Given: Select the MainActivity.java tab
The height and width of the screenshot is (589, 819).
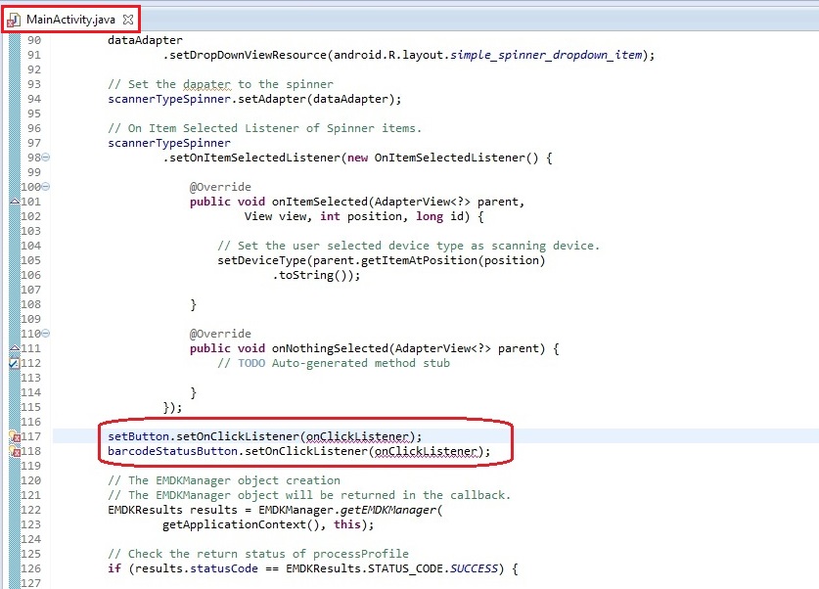Looking at the screenshot, I should click(x=70, y=20).
